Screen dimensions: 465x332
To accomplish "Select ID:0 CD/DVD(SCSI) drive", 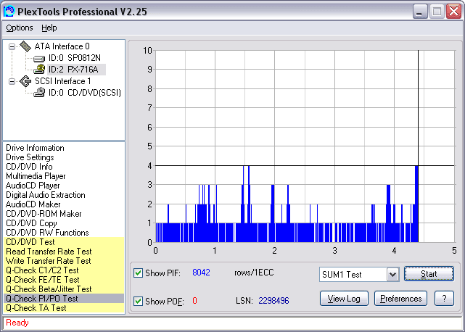I will [85, 93].
